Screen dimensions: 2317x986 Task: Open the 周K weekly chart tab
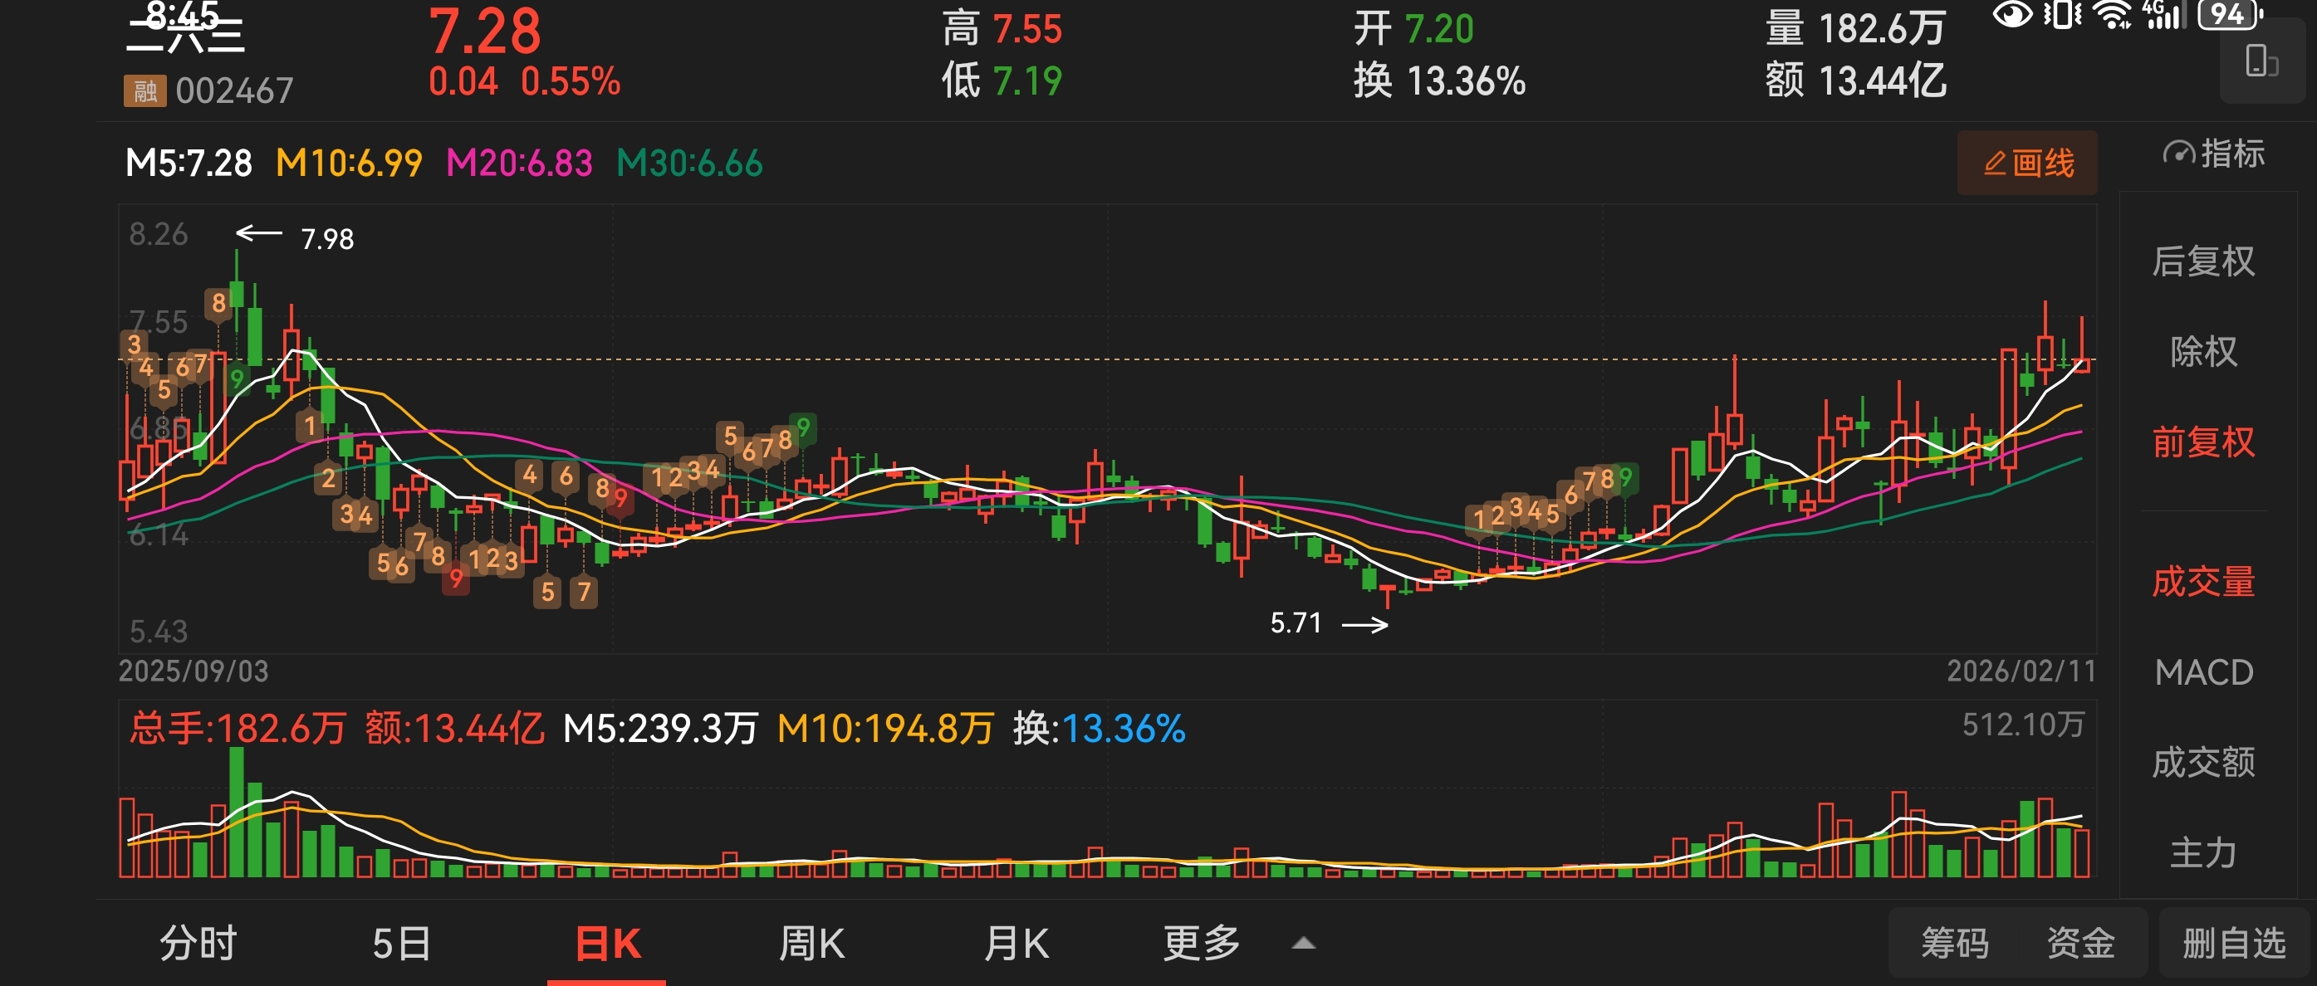(811, 944)
